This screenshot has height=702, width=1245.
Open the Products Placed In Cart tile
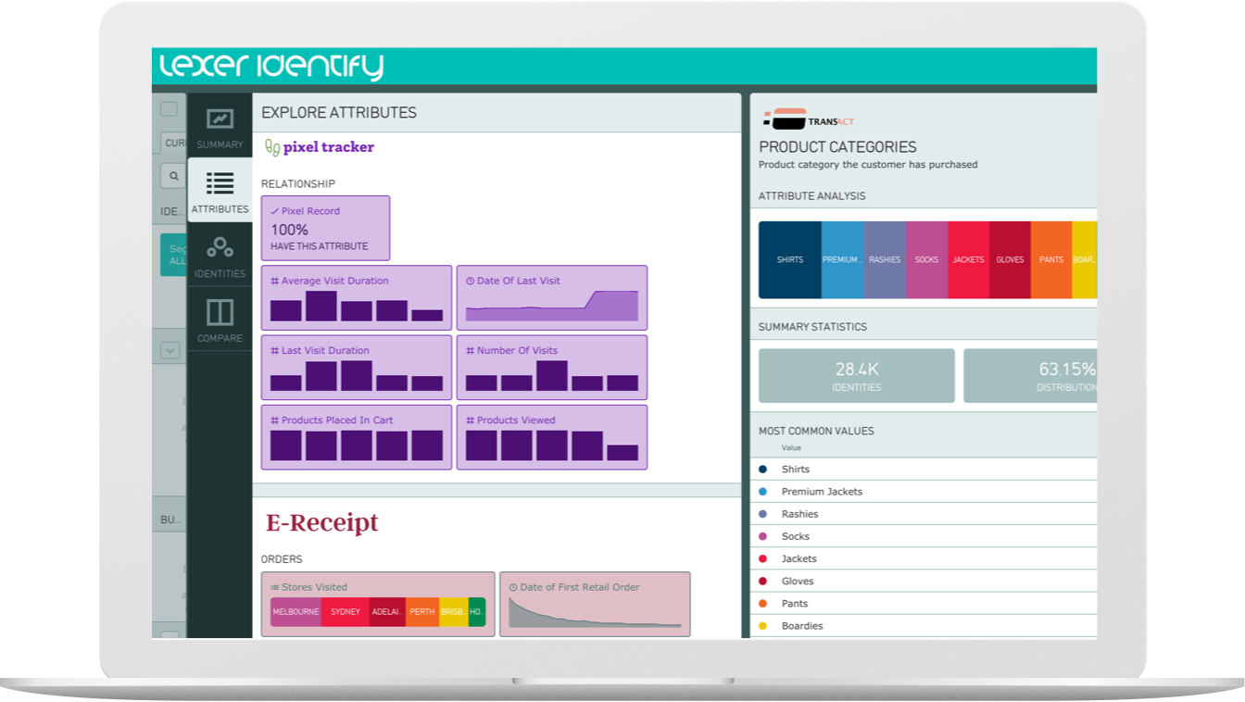pos(357,437)
